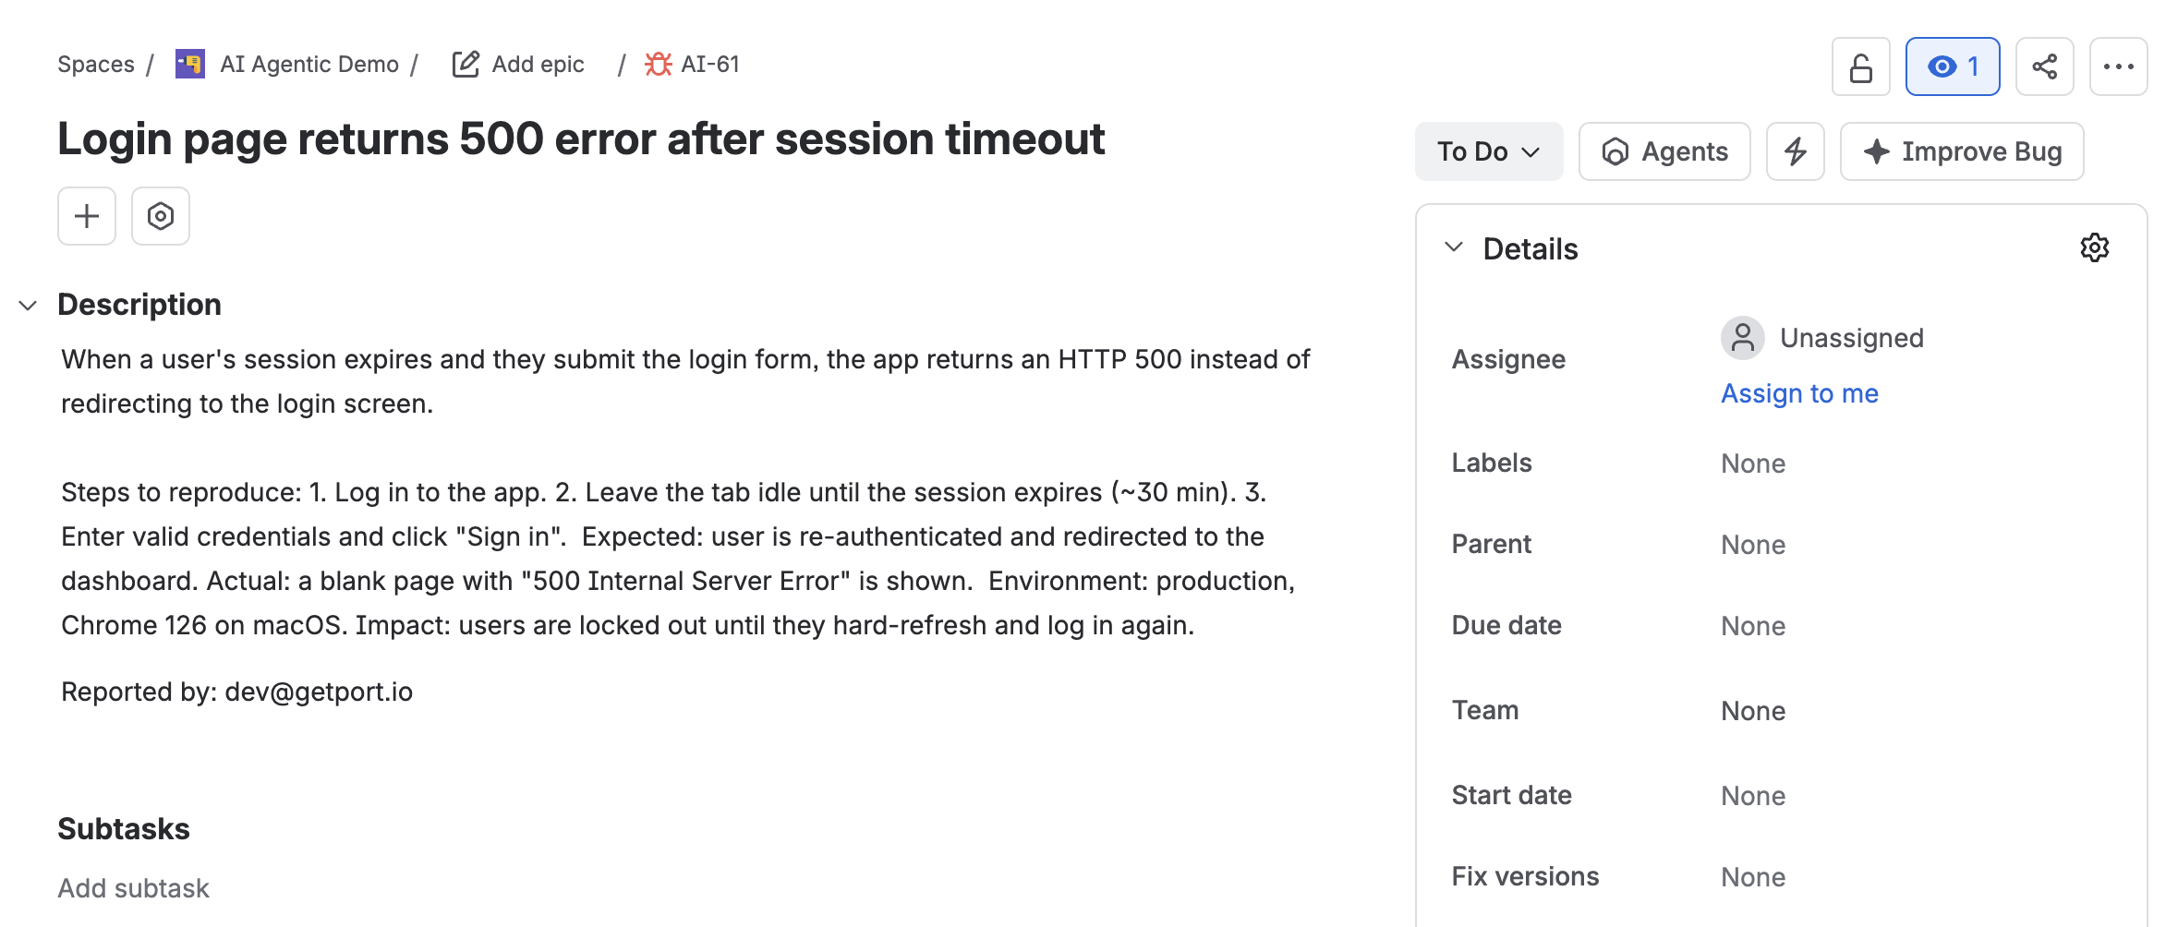Open the Details gear configuration icon
Viewport: 2178px width, 927px height.
[x=2094, y=247]
